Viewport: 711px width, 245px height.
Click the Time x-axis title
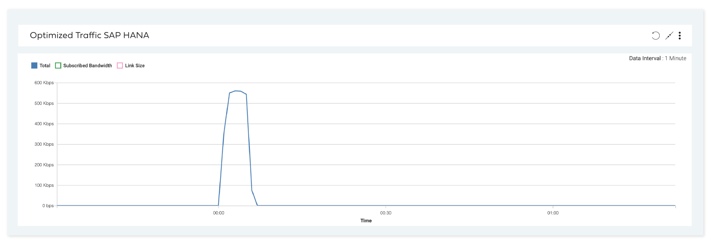[x=366, y=221]
